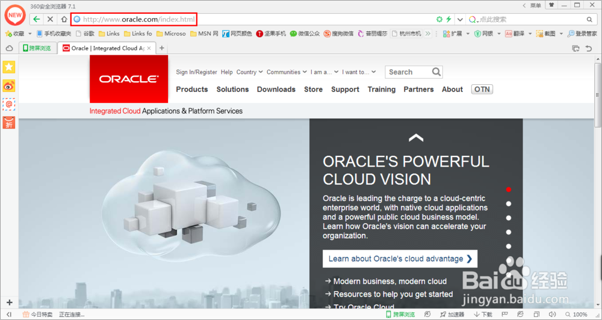This screenshot has height=320, width=602.
Task: Stop loading with the X button
Action: 50,19
